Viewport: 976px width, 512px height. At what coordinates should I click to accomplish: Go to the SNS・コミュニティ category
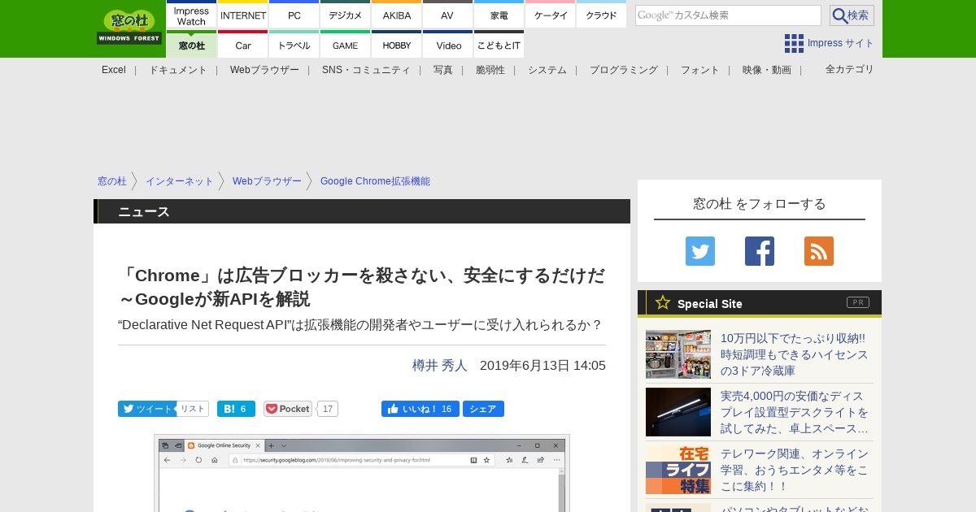[366, 70]
